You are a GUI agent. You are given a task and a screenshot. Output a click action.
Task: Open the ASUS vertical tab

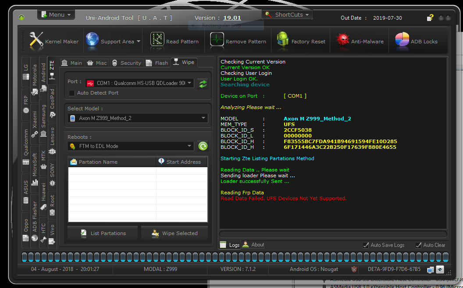point(26,192)
